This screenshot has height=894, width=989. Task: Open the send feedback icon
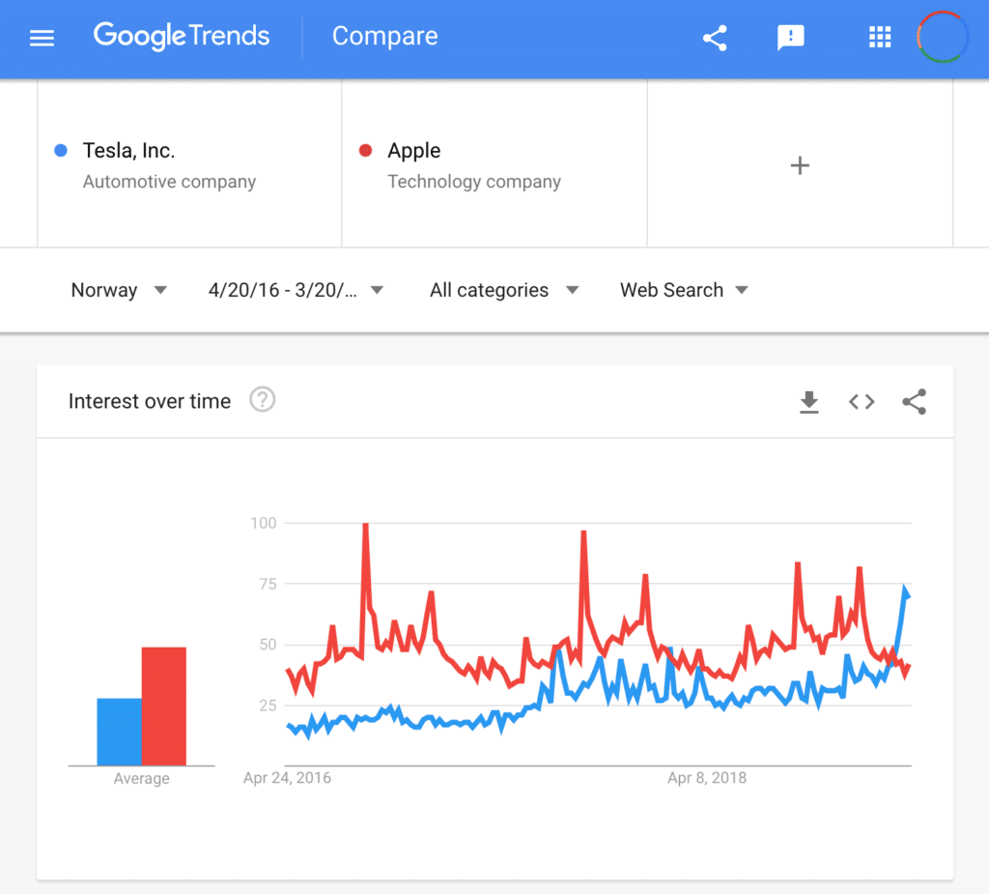(790, 37)
